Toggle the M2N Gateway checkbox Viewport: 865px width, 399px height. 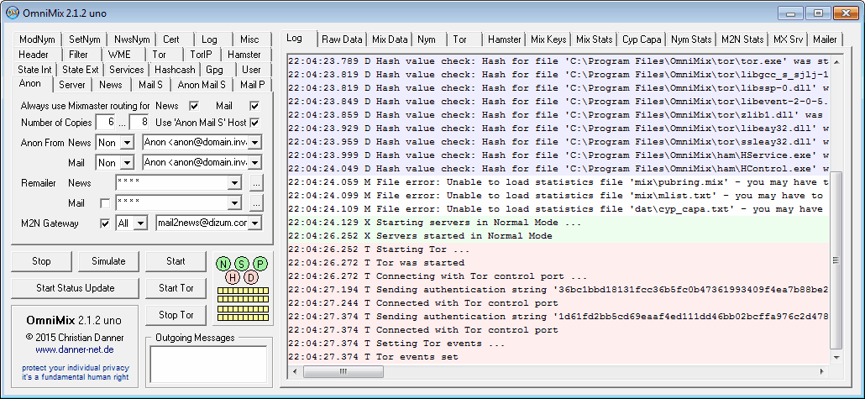[x=105, y=223]
